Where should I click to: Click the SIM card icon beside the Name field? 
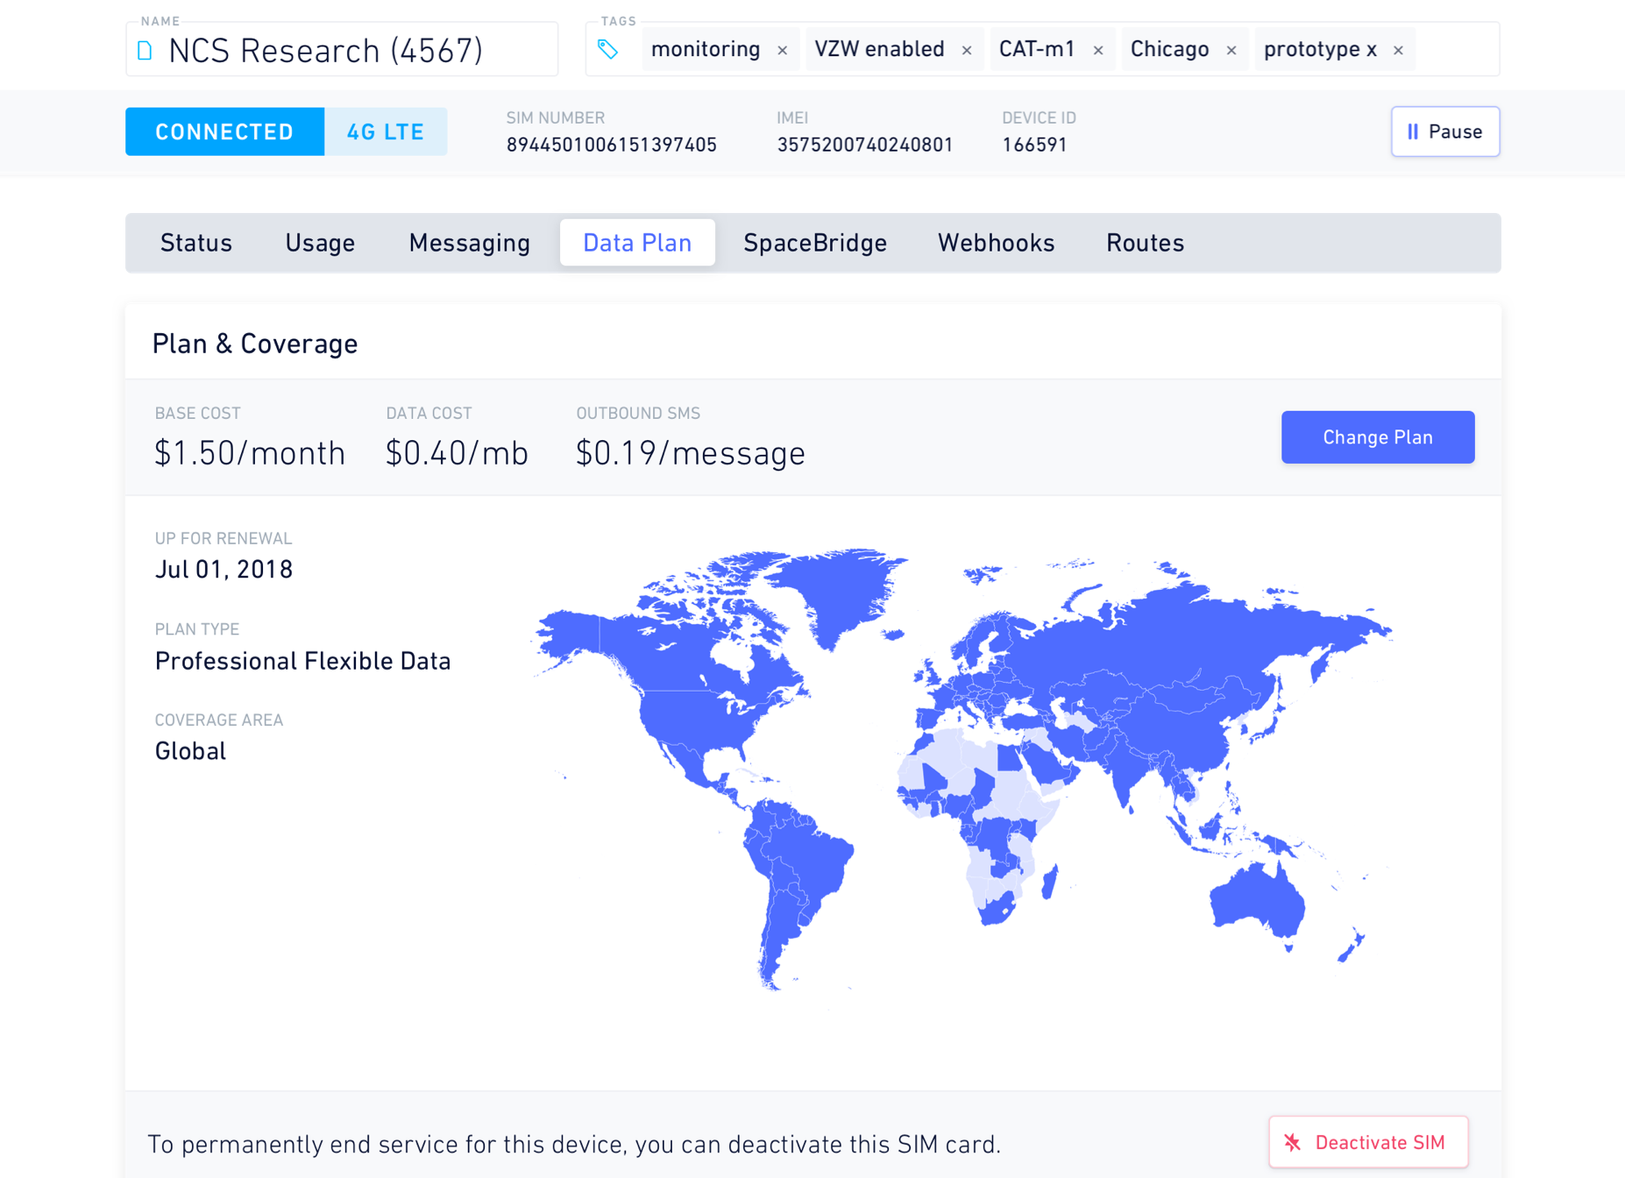[144, 50]
